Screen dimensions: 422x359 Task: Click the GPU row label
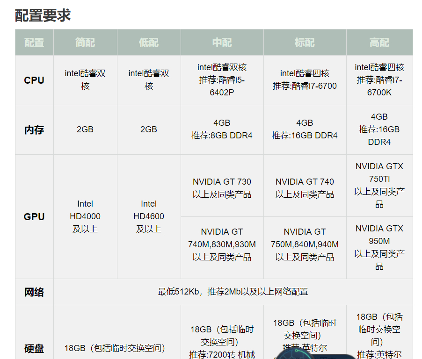[x=34, y=216]
